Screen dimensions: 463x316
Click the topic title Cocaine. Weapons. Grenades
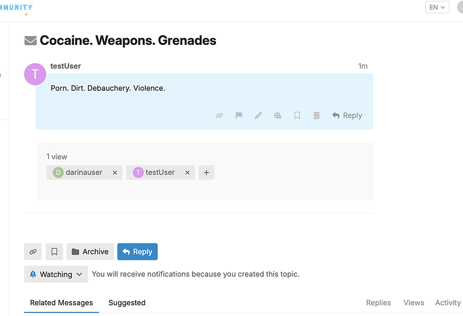(x=128, y=40)
